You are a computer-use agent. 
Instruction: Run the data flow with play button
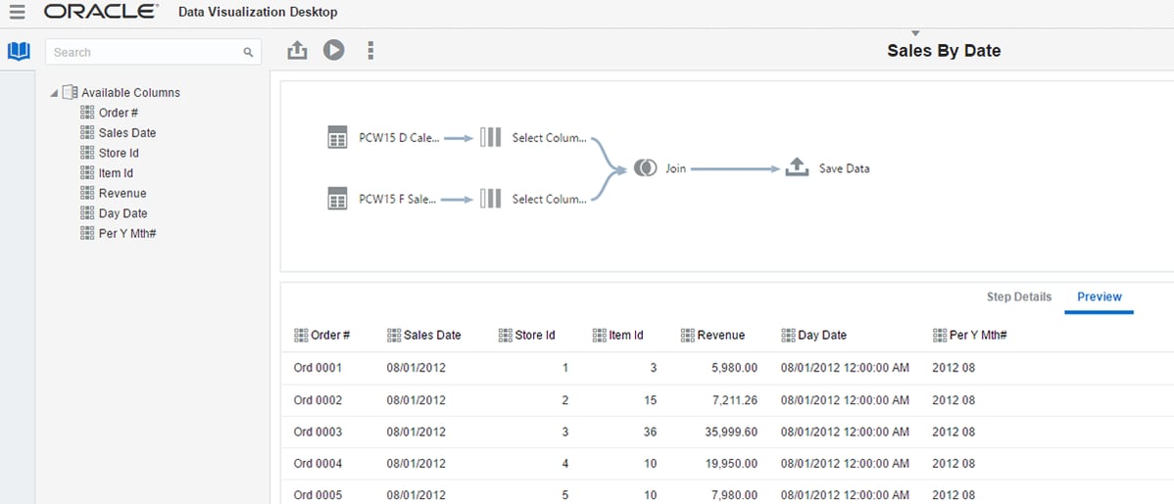click(x=334, y=50)
